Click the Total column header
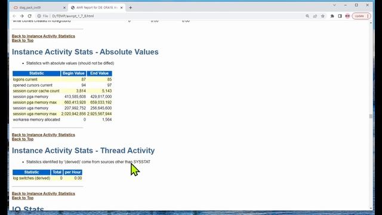Viewport: 382px width, 215px height. [57, 172]
